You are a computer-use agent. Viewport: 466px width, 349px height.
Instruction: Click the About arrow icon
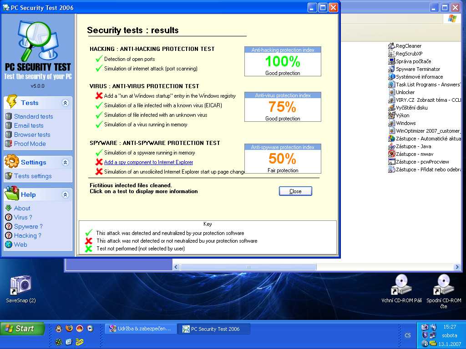coord(9,208)
